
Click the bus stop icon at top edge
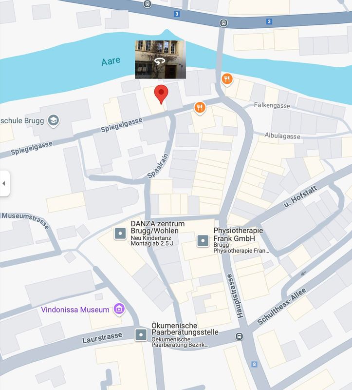(148, 4)
